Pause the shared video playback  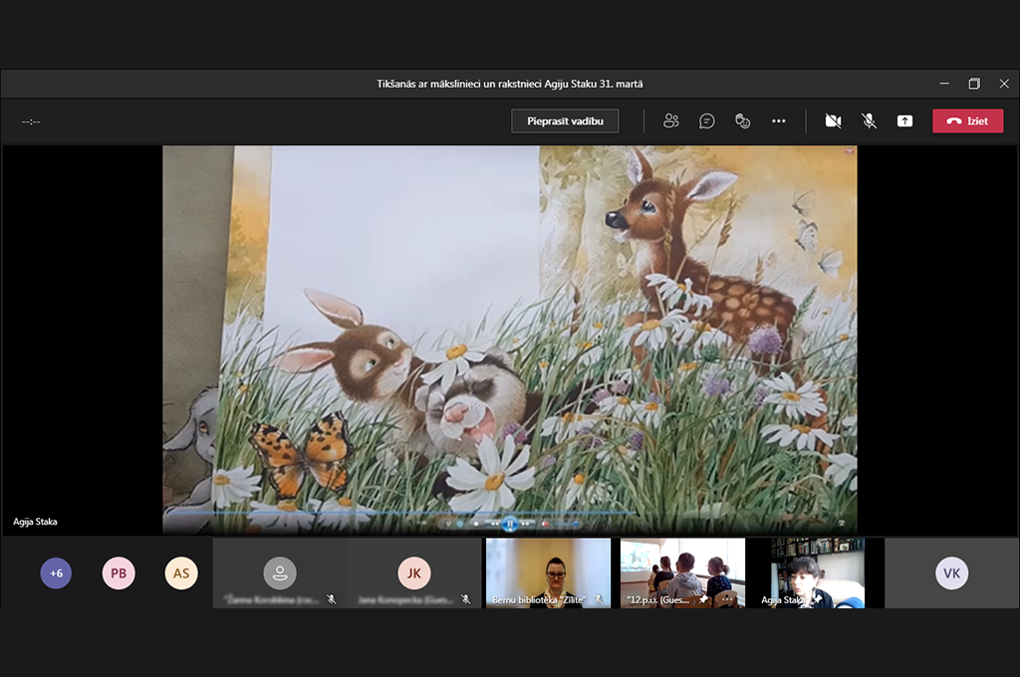(x=510, y=524)
